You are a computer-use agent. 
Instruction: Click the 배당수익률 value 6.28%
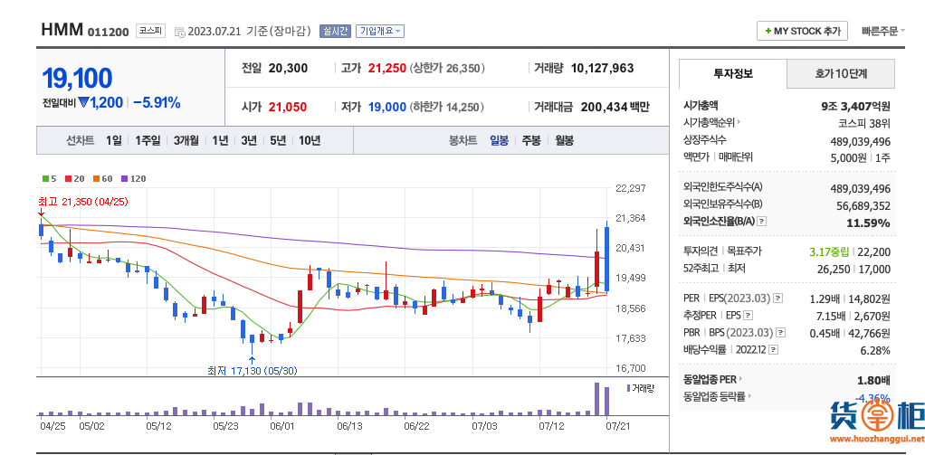[x=875, y=350]
